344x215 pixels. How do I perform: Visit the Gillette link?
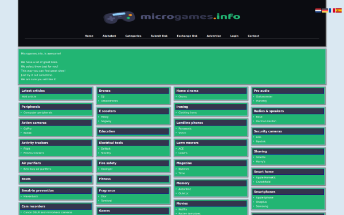pos(261,157)
